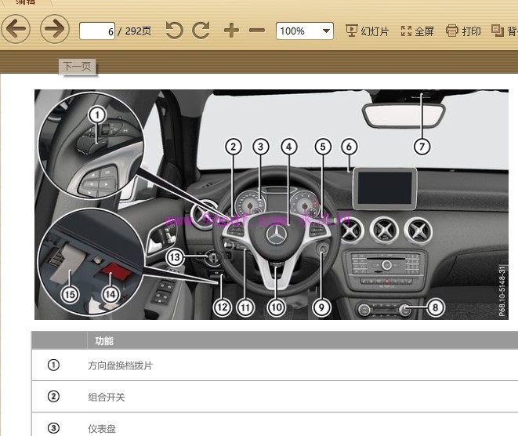Rotate page clockwise
The image size is (518, 436).
(201, 31)
